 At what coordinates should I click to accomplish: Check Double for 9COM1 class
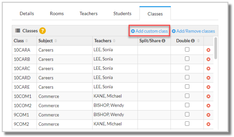tap(187, 114)
